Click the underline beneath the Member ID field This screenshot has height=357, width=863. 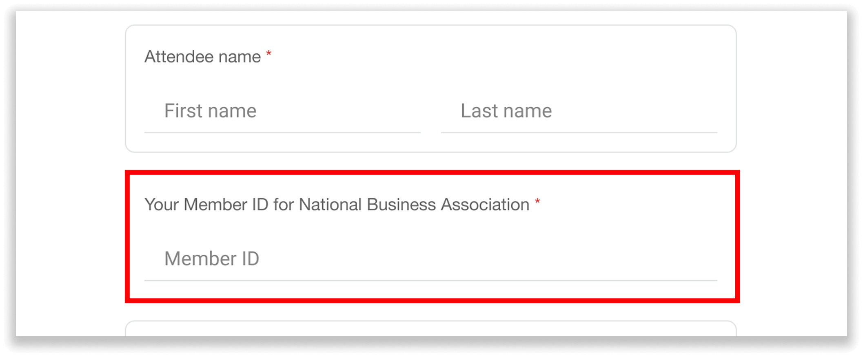[430, 280]
